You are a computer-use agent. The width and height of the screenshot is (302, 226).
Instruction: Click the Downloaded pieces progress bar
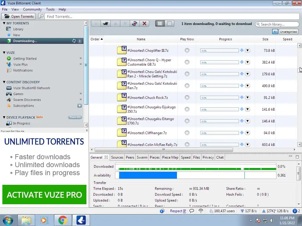(x=196, y=167)
